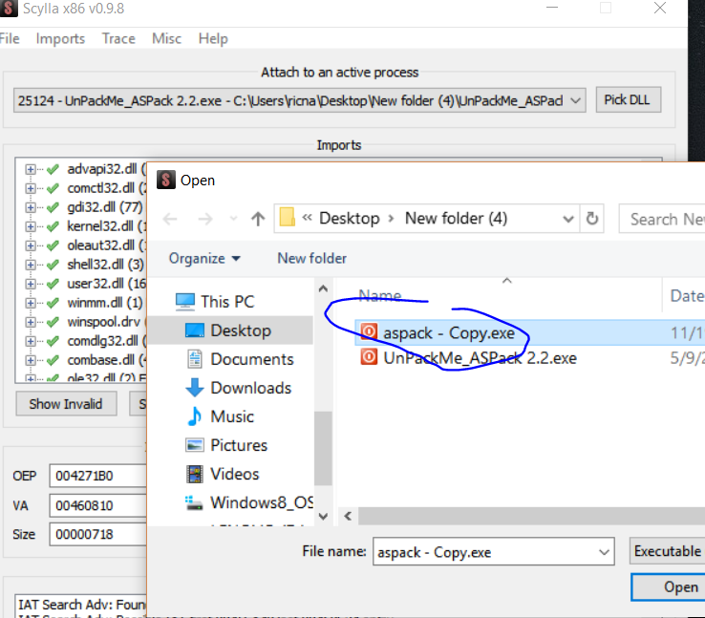The width and height of the screenshot is (705, 618).
Task: Expand the advapi32.dll tree node
Action: pos(31,169)
